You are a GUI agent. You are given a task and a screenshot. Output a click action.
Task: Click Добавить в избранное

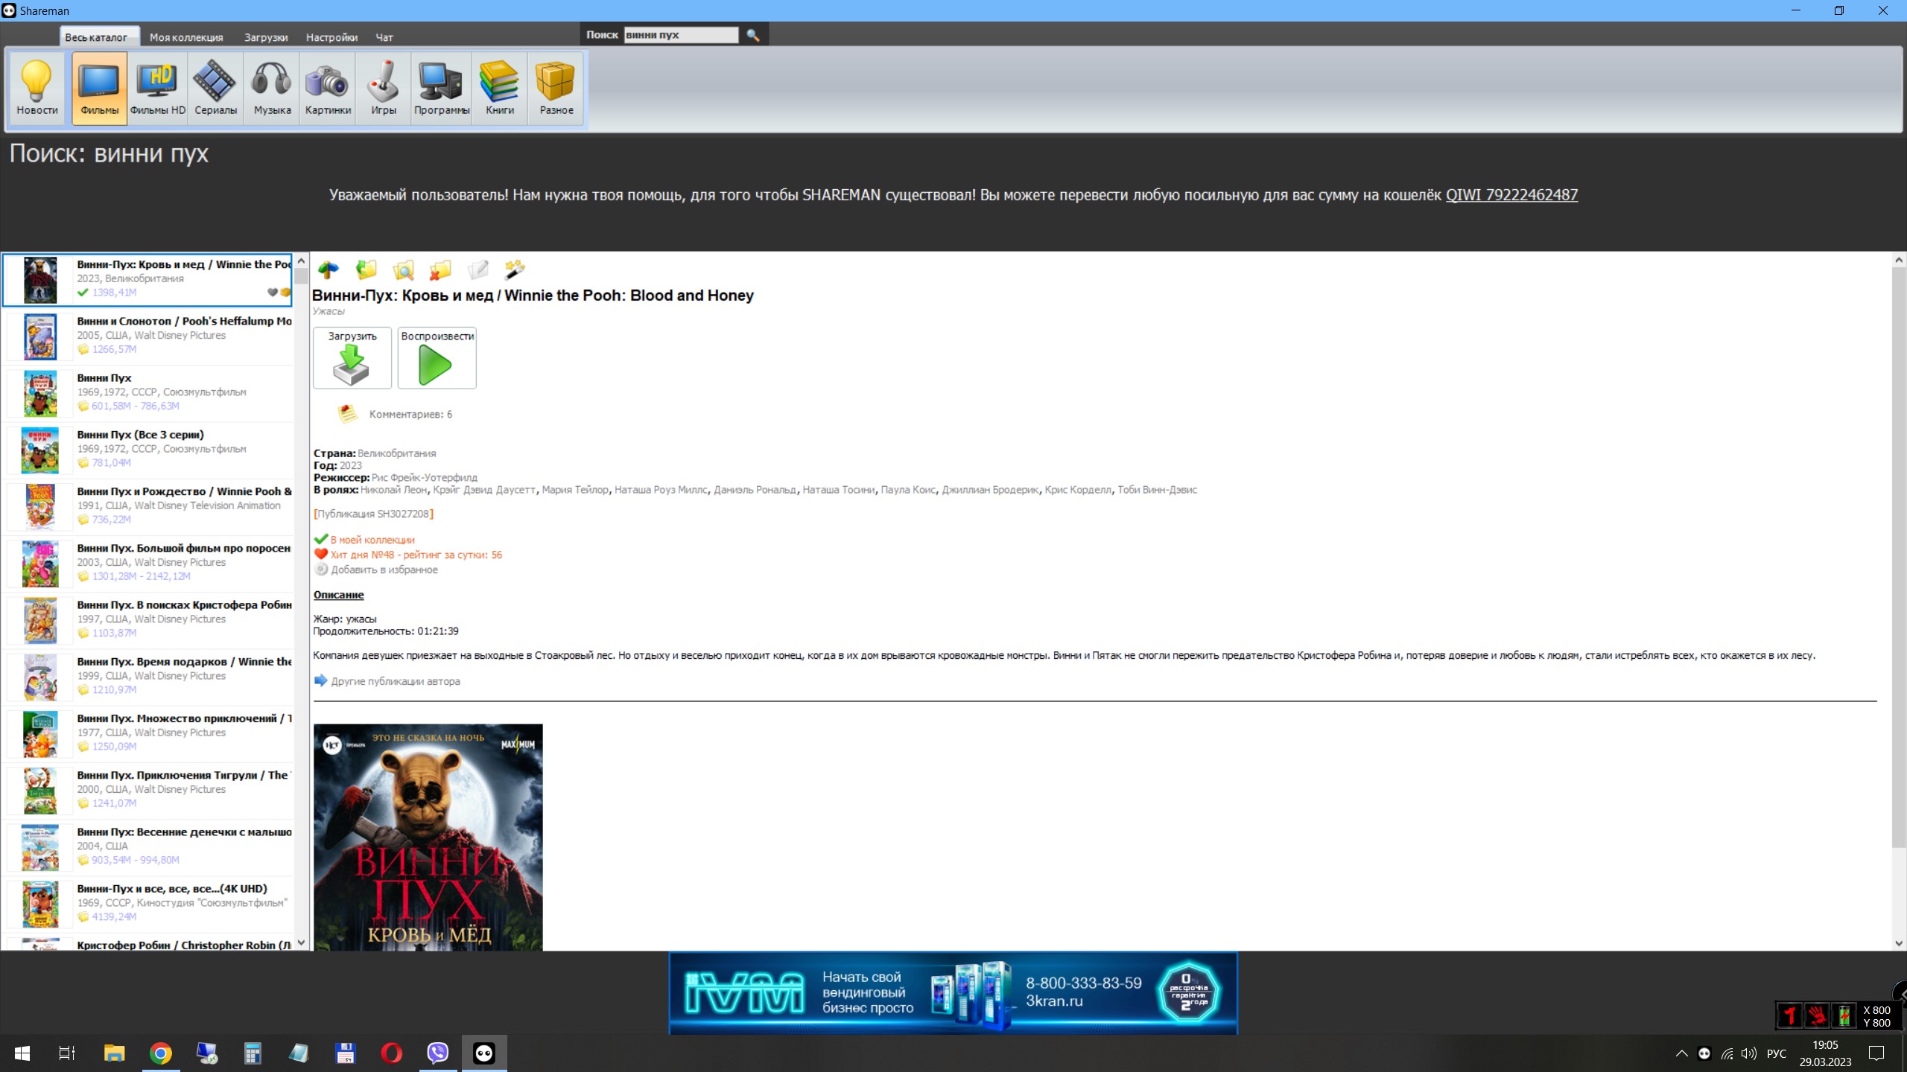point(384,569)
